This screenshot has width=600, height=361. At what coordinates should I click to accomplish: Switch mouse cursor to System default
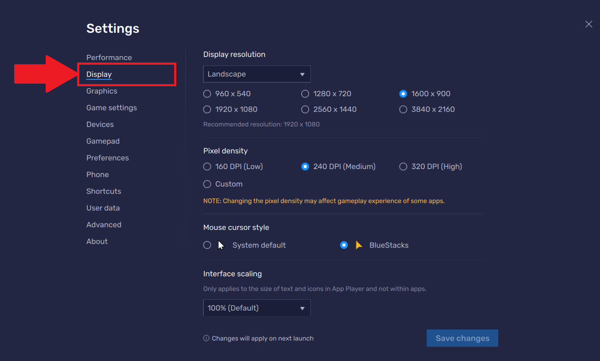[207, 245]
